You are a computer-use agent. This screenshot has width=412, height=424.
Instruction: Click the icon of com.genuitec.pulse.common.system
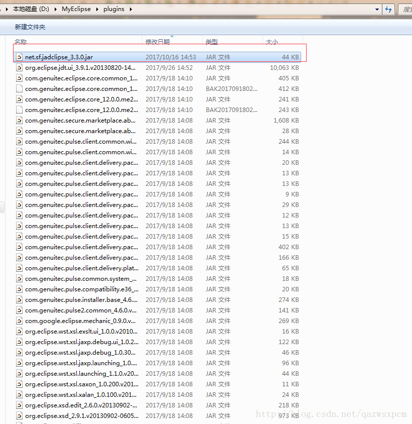click(x=19, y=278)
